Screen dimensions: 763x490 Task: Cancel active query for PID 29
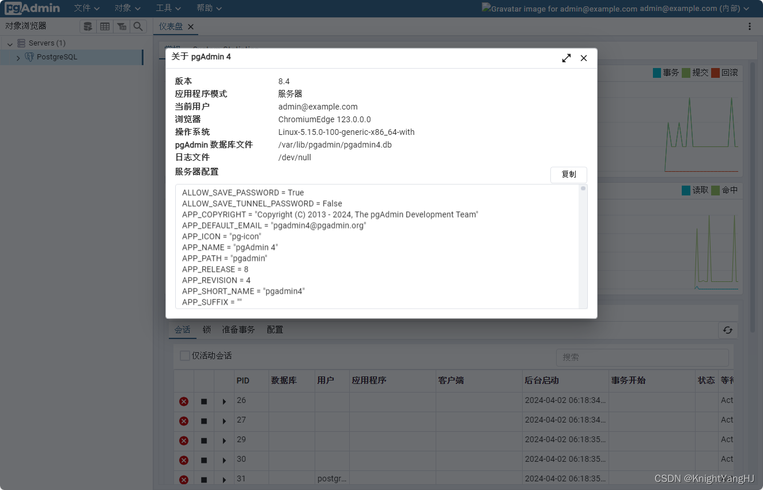click(204, 441)
